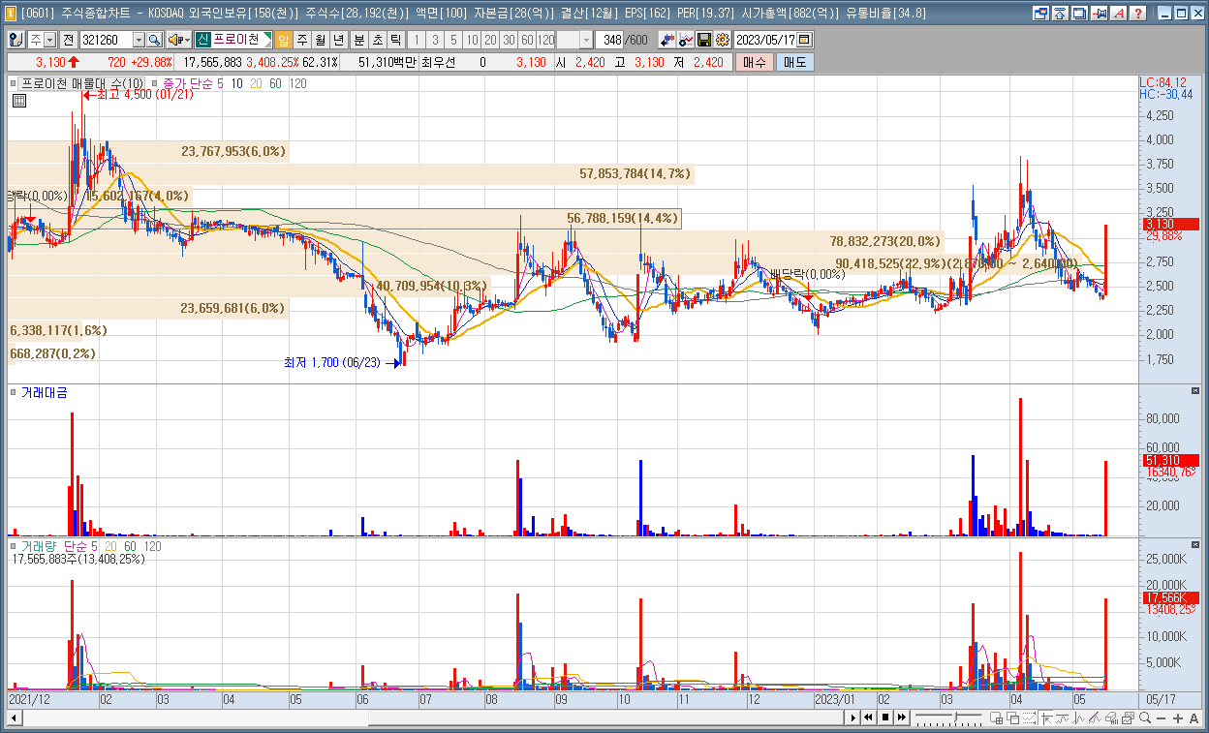Click the 신 프로이천 stock name button
This screenshot has width=1209, height=733.
click(233, 40)
